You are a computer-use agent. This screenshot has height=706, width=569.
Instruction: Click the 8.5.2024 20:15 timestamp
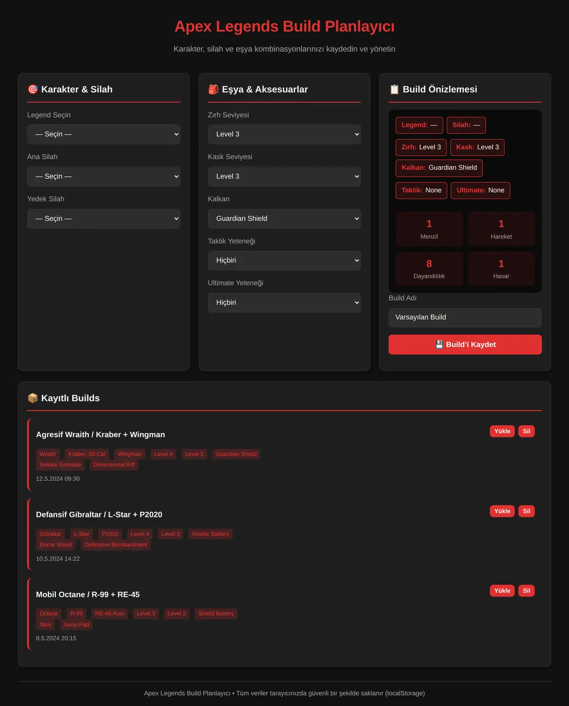coord(56,639)
